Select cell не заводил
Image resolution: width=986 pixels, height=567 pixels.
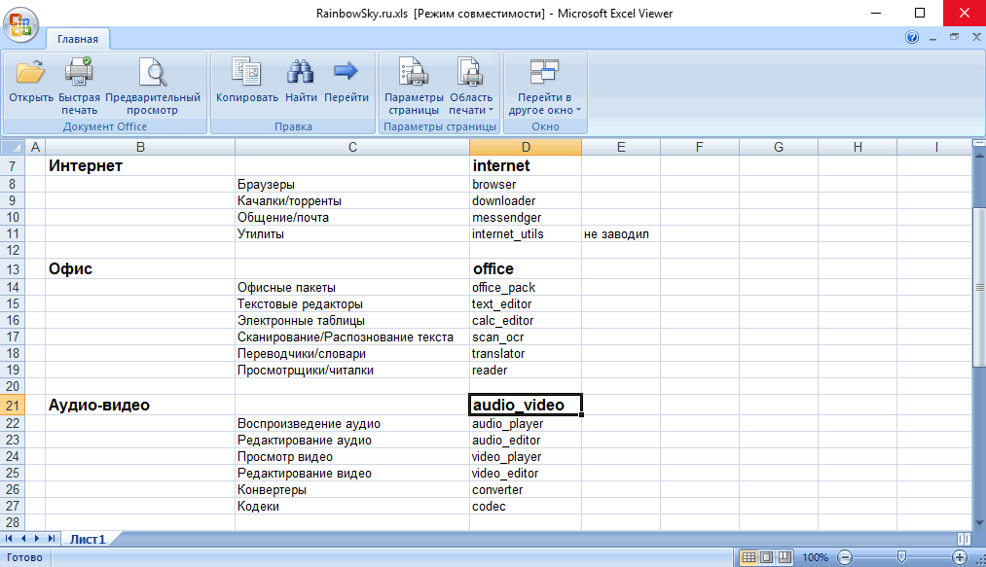tap(621, 233)
